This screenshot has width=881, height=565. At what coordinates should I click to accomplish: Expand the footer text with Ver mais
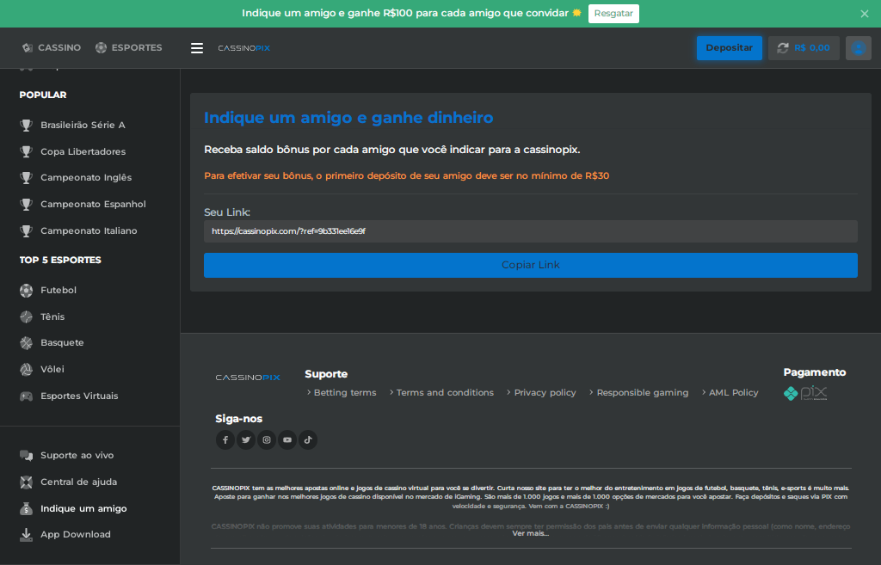(x=530, y=533)
